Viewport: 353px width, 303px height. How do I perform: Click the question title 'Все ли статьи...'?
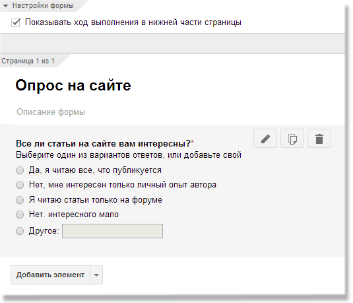coord(104,143)
